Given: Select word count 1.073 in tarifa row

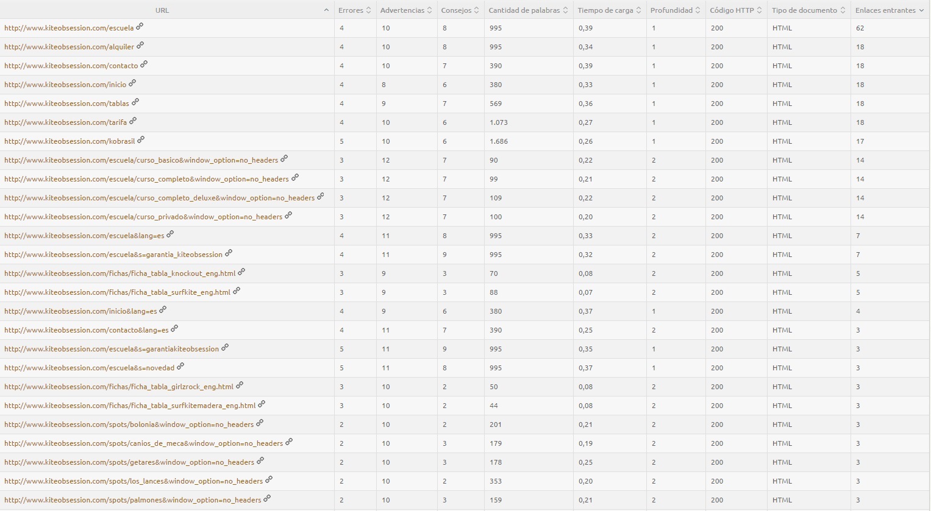Looking at the screenshot, I should click(498, 122).
